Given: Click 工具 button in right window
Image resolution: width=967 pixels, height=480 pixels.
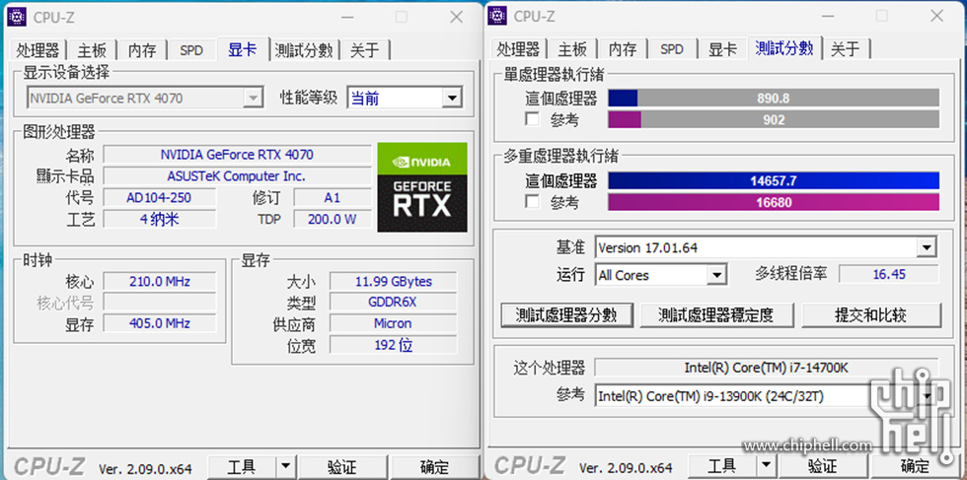Looking at the screenshot, I should tap(722, 465).
